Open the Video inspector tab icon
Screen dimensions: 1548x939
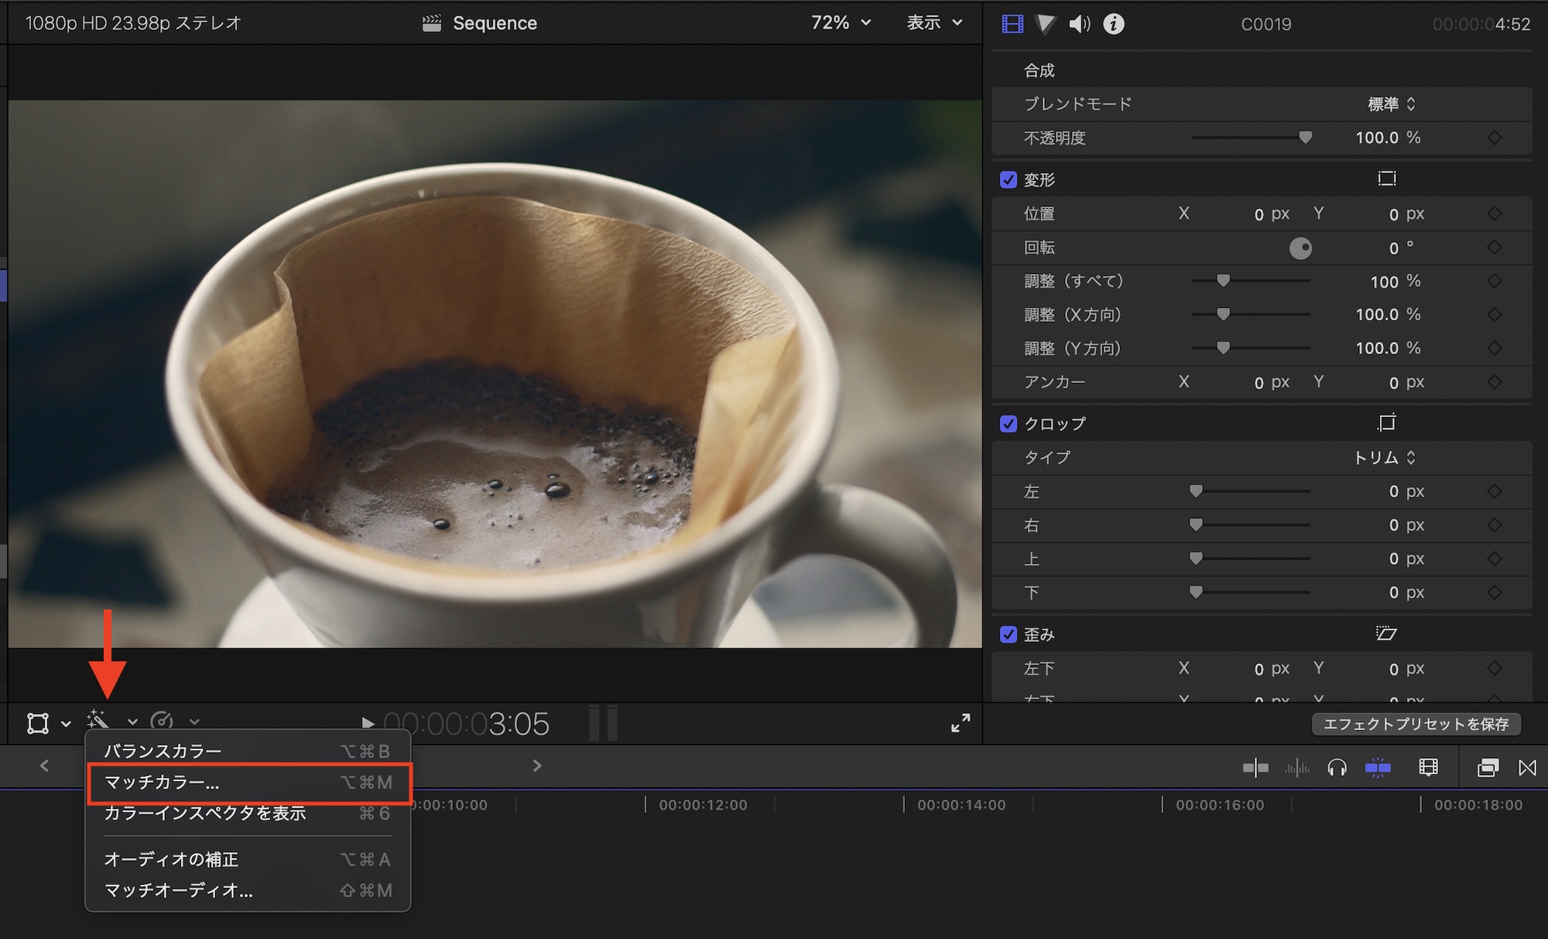1012,24
